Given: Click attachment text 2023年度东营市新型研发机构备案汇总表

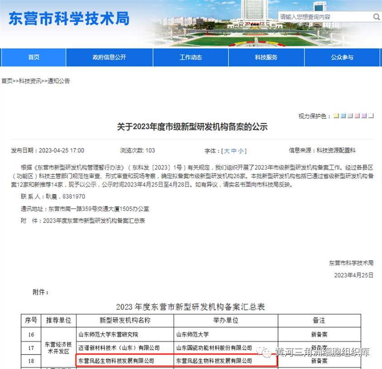Looking at the screenshot, I should 94,221.
